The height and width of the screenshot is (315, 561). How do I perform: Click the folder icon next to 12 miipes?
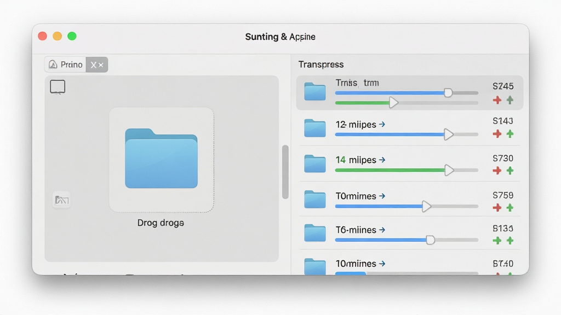pyautogui.click(x=315, y=128)
